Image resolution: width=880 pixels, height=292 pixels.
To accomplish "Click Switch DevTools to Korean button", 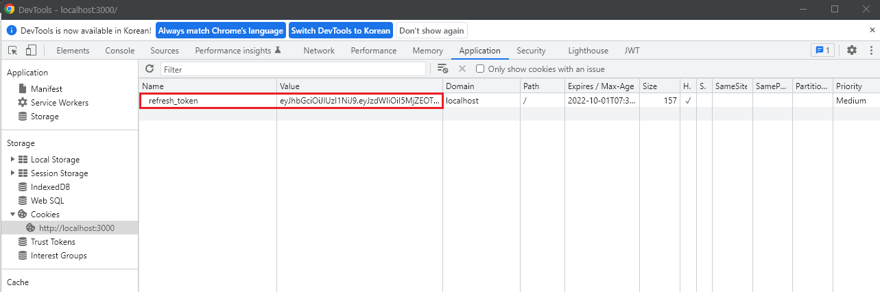I will click(x=341, y=31).
